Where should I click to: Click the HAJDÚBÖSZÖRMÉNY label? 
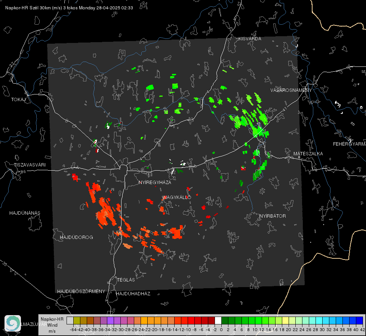coord(81,291)
